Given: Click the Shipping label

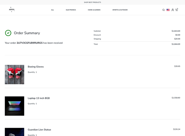Looking at the screenshot, I should (x=97, y=39).
